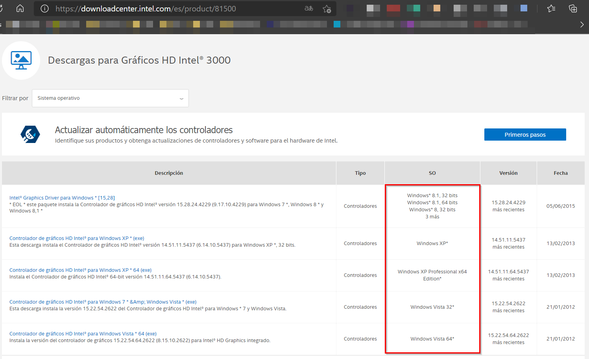Image resolution: width=589 pixels, height=359 pixels.
Task: Select the Windows Vista 32* cell
Action: 432,307
